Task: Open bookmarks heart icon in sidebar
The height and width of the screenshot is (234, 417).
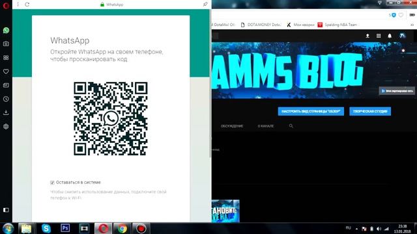Action: pos(6,71)
